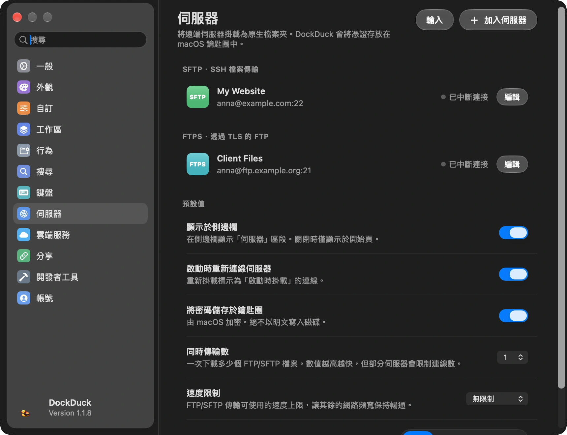Click the 行為 icon in the sidebar
This screenshot has width=567, height=435.
point(24,150)
